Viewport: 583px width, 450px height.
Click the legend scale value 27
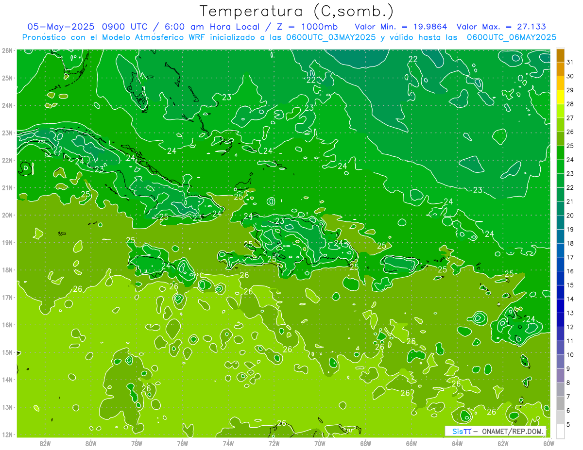point(570,118)
